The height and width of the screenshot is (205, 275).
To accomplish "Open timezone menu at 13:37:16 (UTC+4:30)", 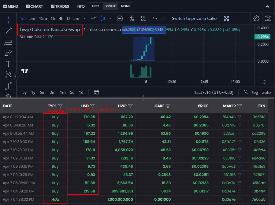I will click(x=214, y=92).
